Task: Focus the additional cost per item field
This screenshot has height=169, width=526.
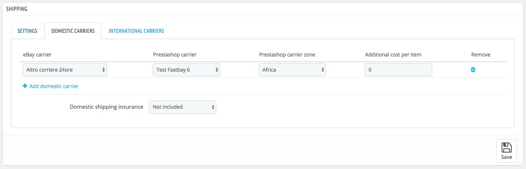Action: [398, 70]
